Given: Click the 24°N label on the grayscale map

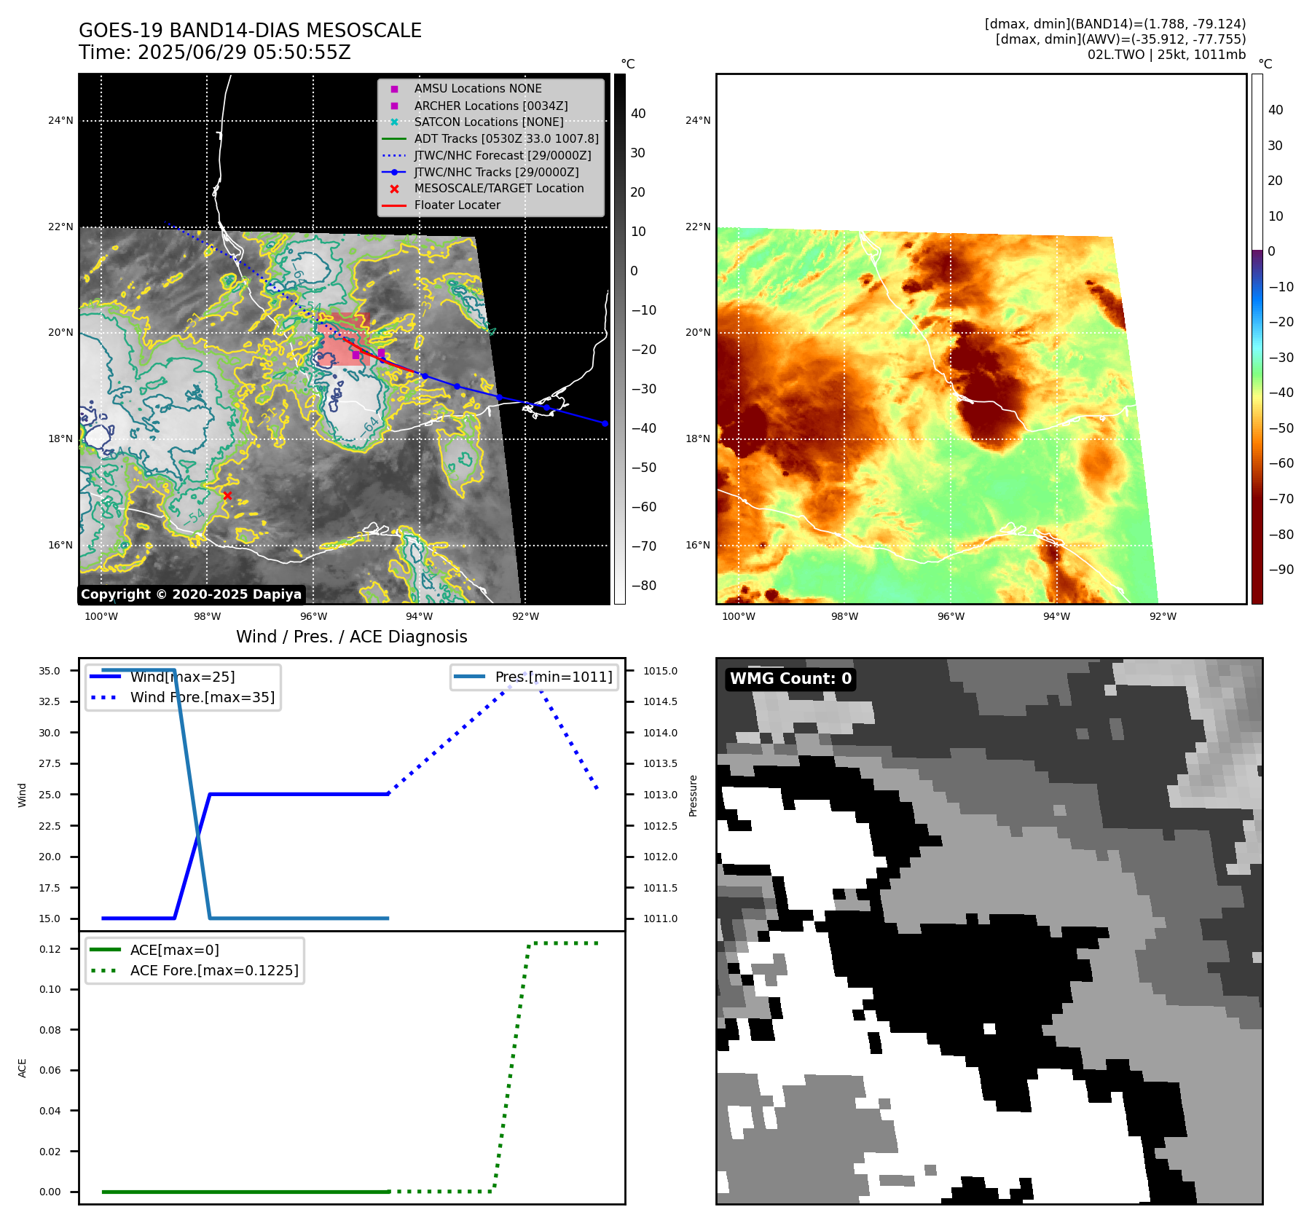Looking at the screenshot, I should tap(60, 120).
